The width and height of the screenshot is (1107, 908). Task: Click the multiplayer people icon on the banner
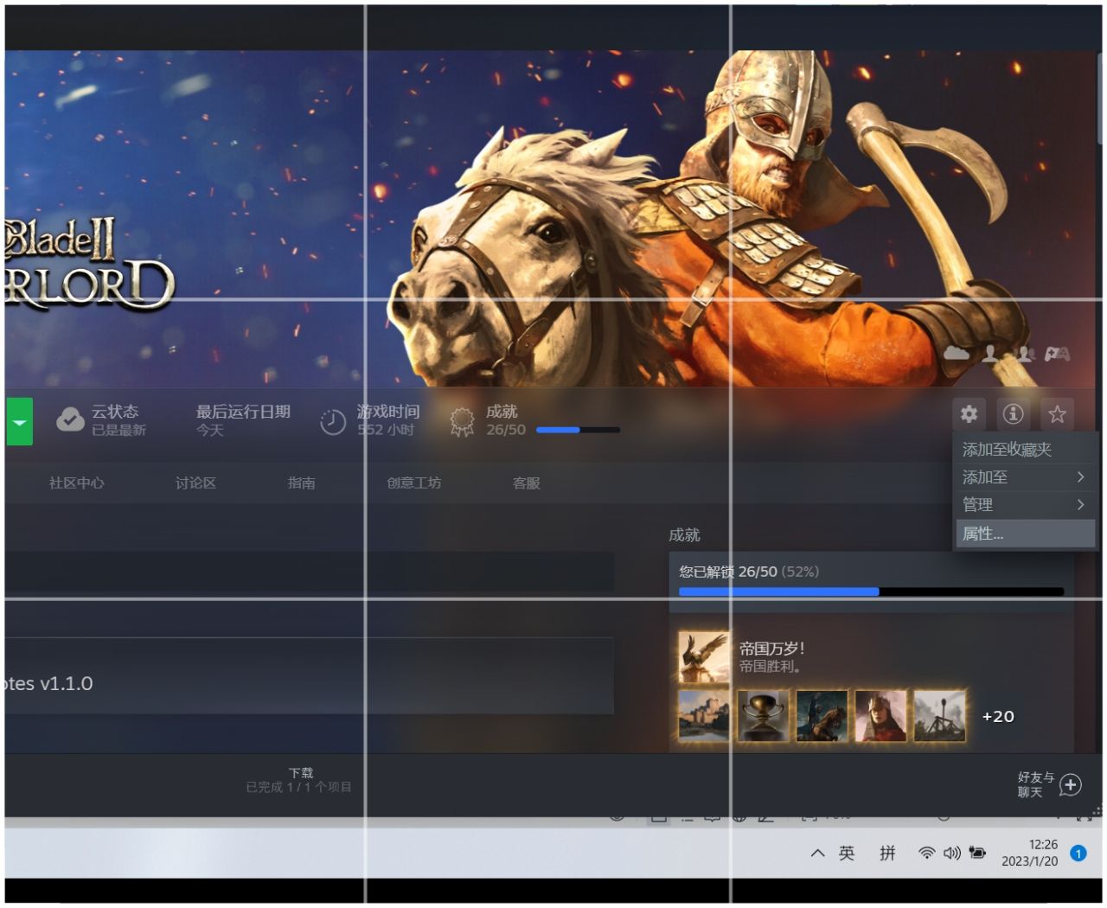(x=1025, y=353)
